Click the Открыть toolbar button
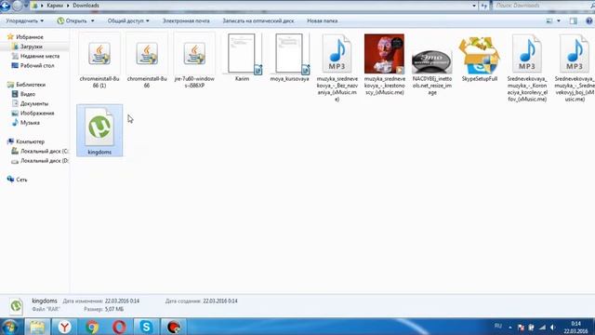The width and height of the screenshot is (595, 335). coord(73,20)
